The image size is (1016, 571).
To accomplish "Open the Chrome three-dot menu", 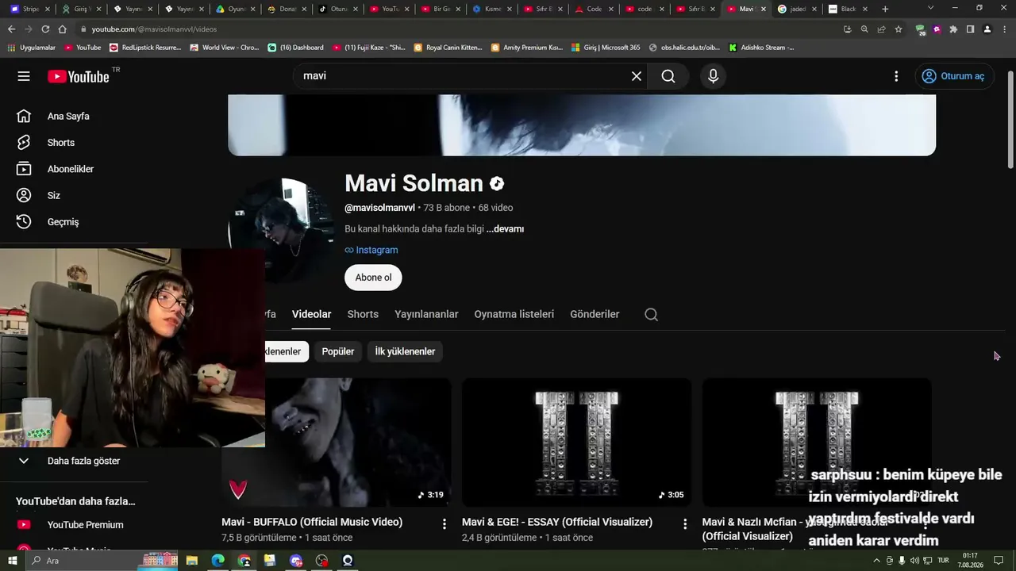I will (x=1003, y=29).
